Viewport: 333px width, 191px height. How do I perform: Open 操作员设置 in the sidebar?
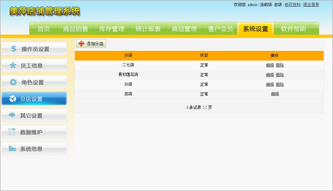34,48
